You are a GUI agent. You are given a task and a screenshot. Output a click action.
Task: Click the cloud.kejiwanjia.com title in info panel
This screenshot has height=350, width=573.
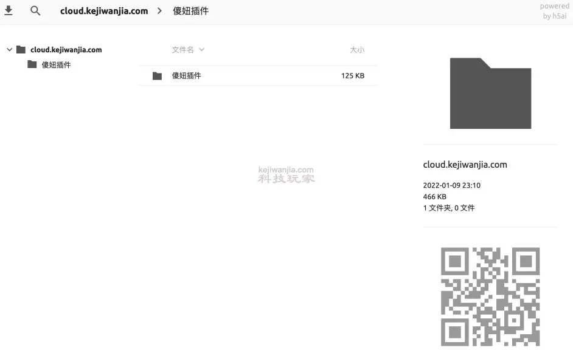[x=465, y=165]
